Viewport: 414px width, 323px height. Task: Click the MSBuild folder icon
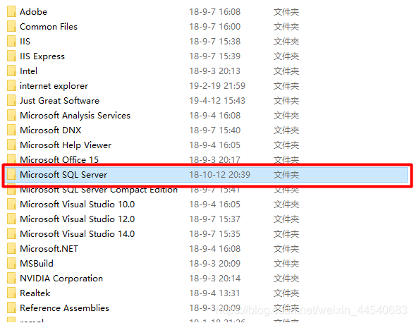click(x=11, y=263)
